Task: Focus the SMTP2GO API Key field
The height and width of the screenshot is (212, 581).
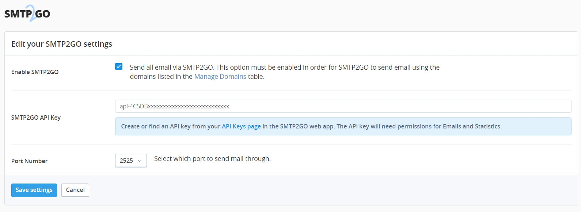Action: tap(343, 106)
